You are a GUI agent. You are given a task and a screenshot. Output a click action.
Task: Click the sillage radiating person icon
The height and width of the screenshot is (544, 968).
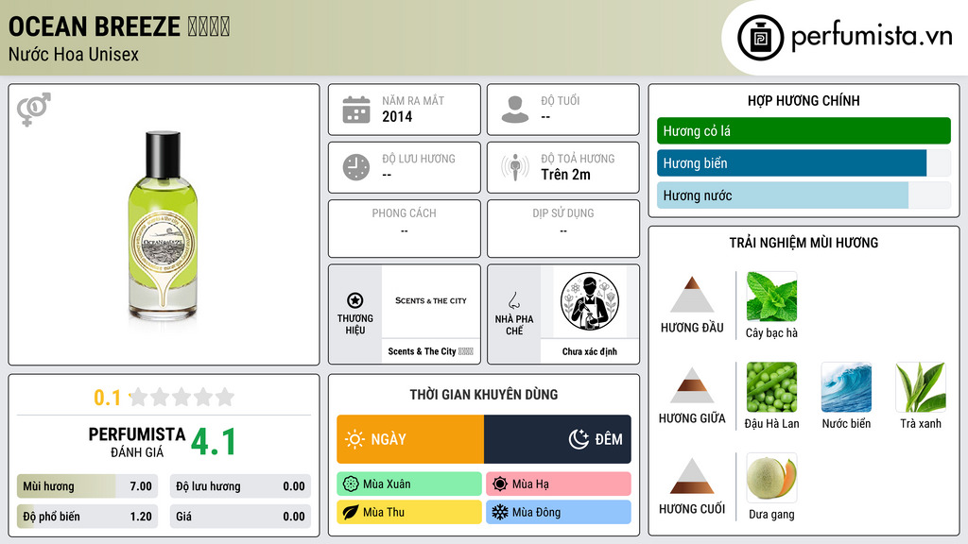[515, 167]
